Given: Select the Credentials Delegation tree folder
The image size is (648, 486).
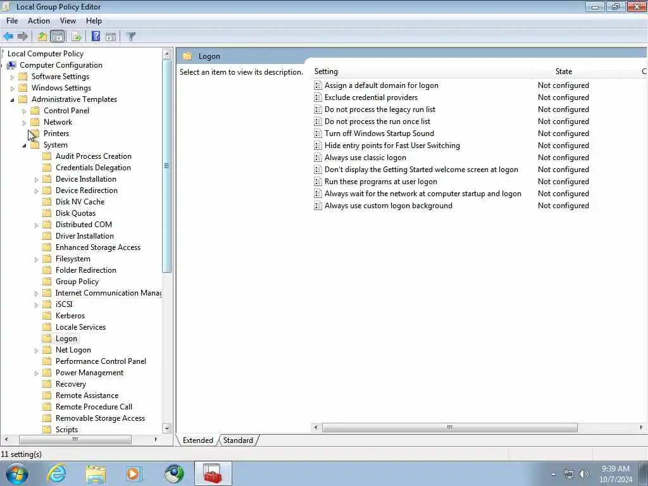Looking at the screenshot, I should pos(93,167).
